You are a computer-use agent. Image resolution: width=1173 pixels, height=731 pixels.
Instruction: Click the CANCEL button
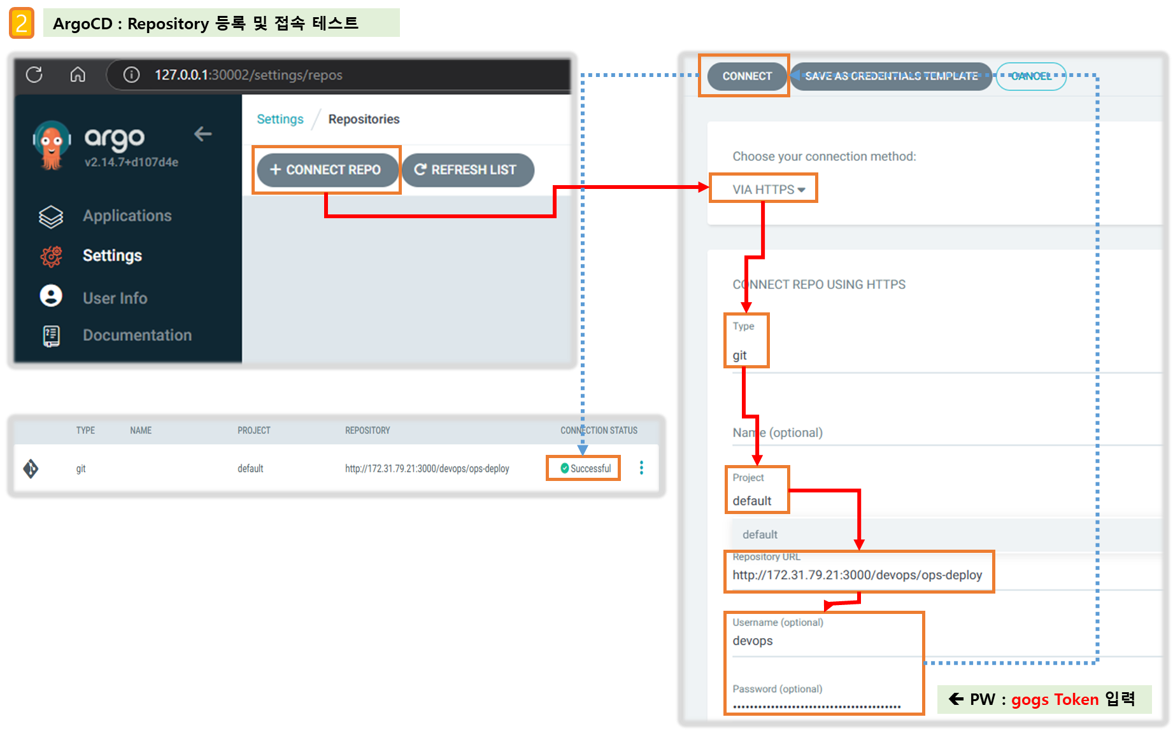click(1031, 76)
